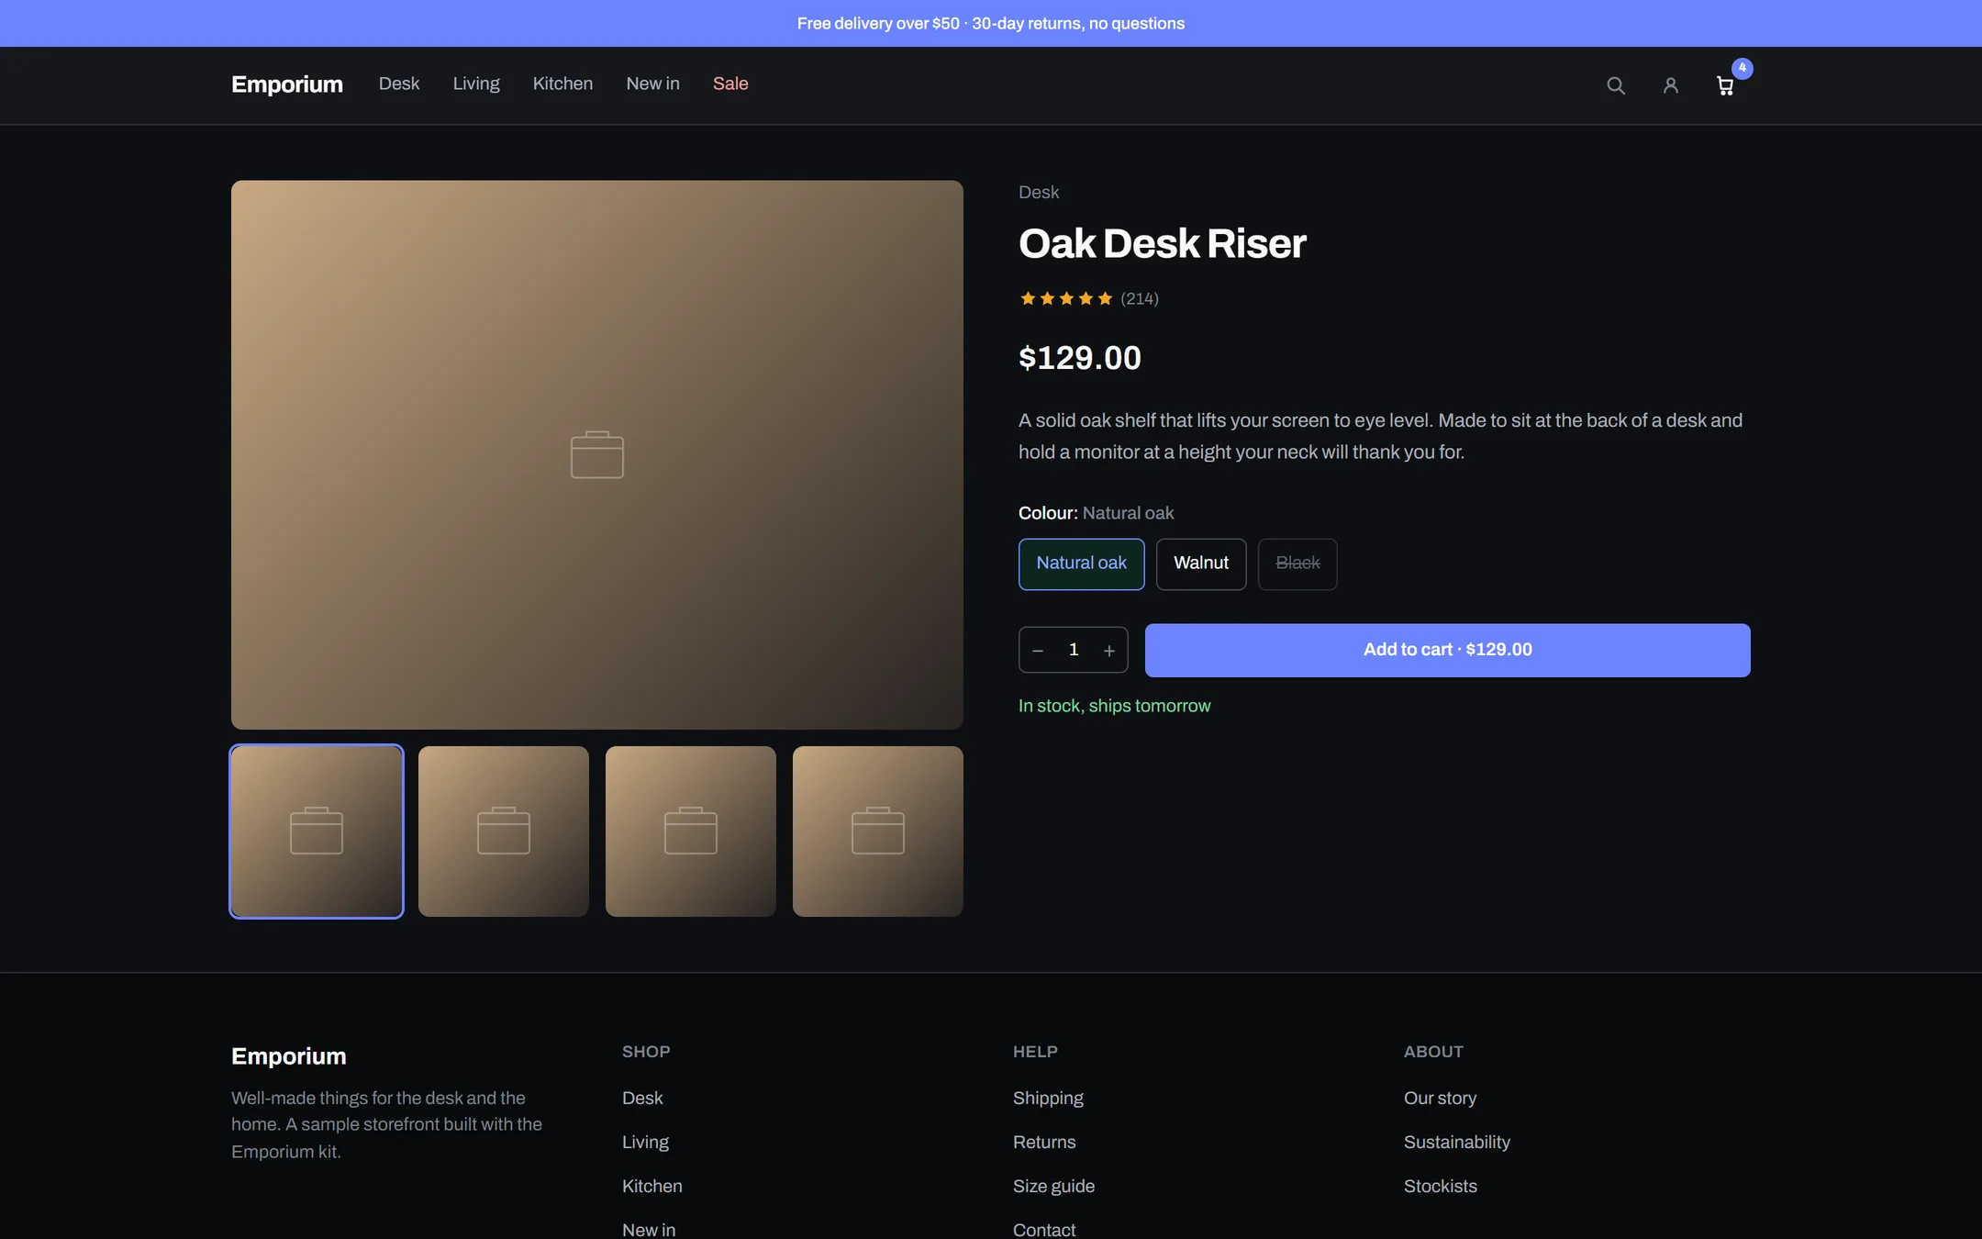Open the Stockists link
The image size is (1982, 1239).
click(1441, 1186)
